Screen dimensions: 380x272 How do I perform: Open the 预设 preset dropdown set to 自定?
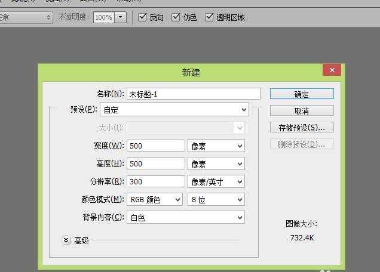[x=174, y=110]
